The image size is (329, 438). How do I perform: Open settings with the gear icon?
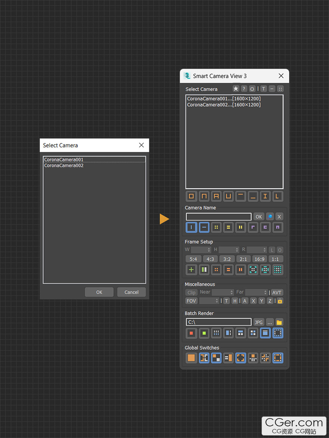[252, 89]
